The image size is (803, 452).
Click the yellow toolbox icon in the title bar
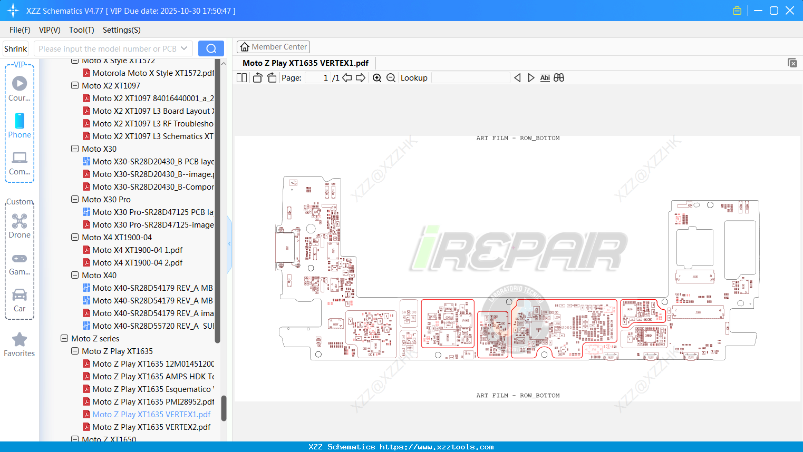coord(737,11)
